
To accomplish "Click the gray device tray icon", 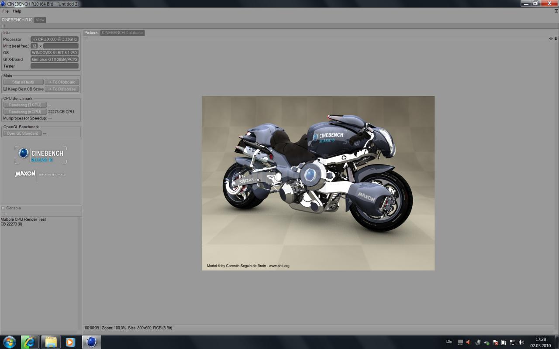I will point(478,342).
